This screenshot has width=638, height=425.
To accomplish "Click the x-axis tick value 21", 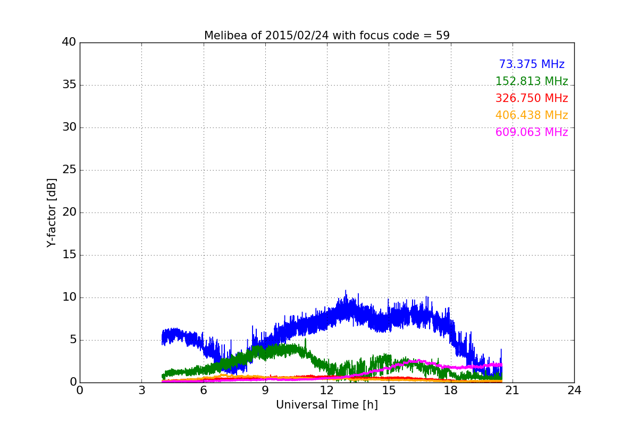I will tap(513, 390).
